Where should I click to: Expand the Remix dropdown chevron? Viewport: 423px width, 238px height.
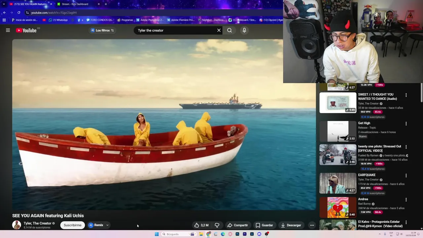pos(107,225)
